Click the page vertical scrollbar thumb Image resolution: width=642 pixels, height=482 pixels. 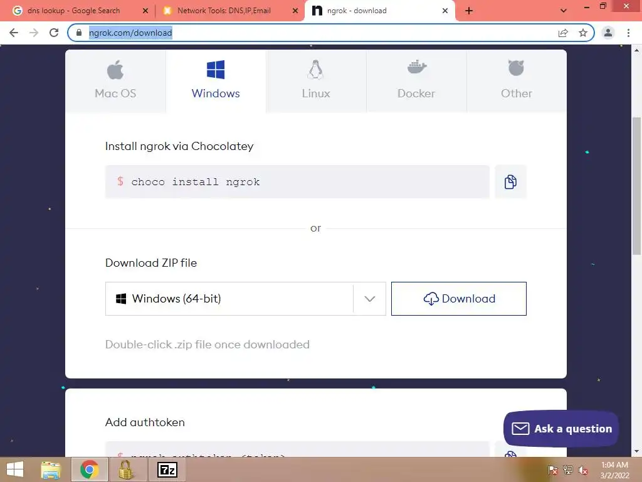[x=637, y=186]
